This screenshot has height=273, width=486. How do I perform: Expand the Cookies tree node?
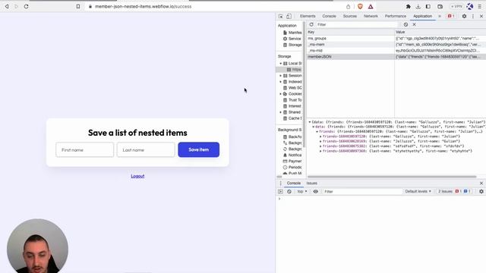[x=280, y=94]
